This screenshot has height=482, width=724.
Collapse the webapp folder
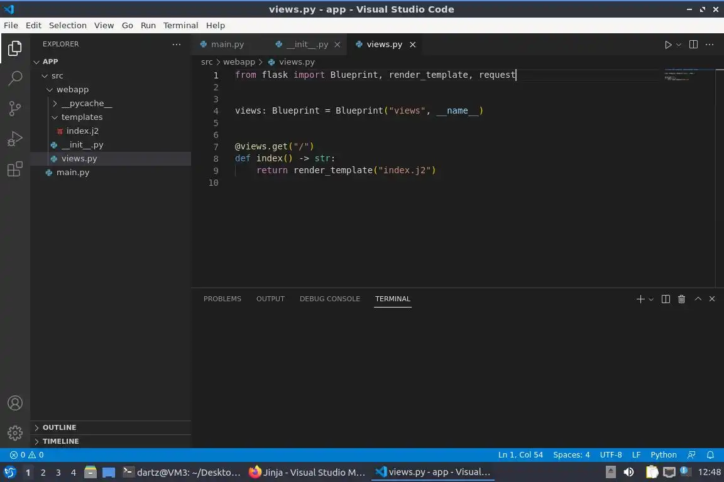111,90
